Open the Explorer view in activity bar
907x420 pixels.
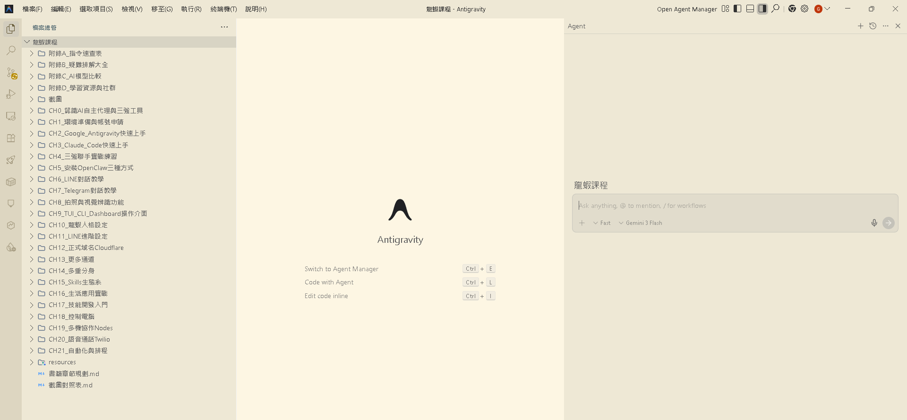point(11,29)
